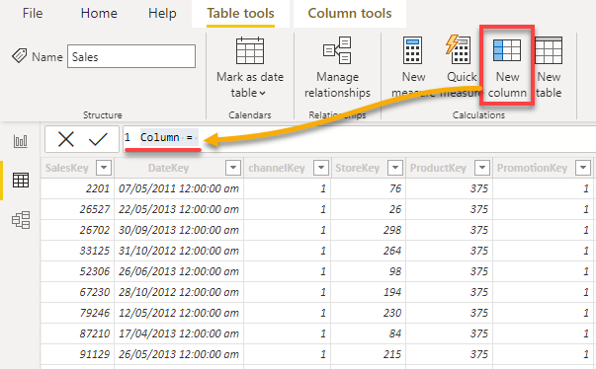Click StoreKey cell 98
The height and width of the screenshot is (369, 596).
(x=368, y=271)
